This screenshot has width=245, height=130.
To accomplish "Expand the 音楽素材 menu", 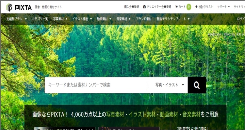I will tap(123, 19).
